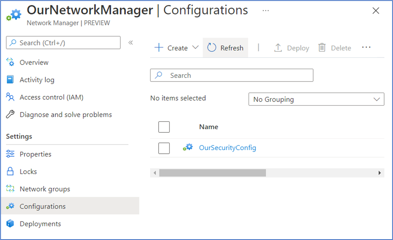393x240 pixels.
Task: Open the Configurations menu item
Action: [43, 206]
